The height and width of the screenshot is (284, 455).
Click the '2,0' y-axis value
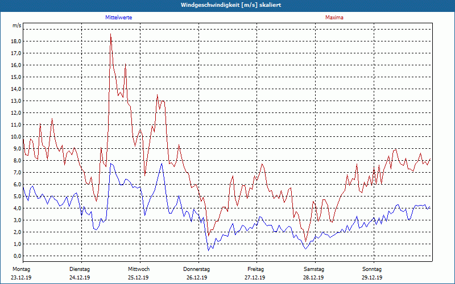pos(17,232)
